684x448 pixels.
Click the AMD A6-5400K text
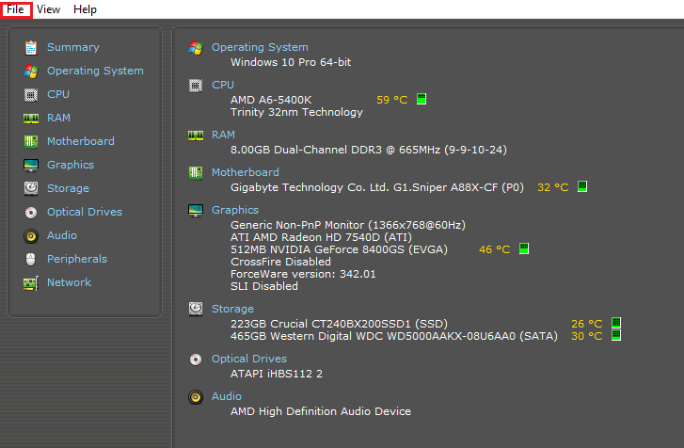(x=271, y=100)
